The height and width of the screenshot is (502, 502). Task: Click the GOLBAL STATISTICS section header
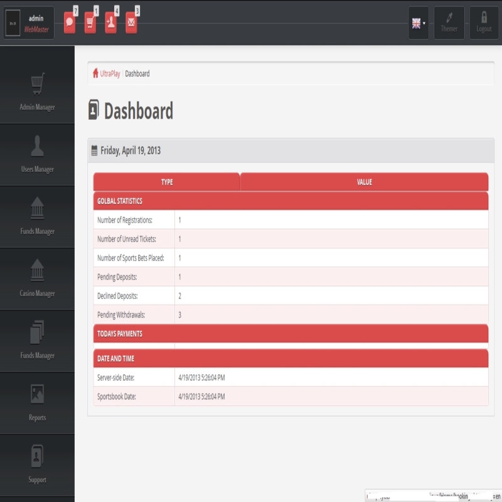coord(291,201)
